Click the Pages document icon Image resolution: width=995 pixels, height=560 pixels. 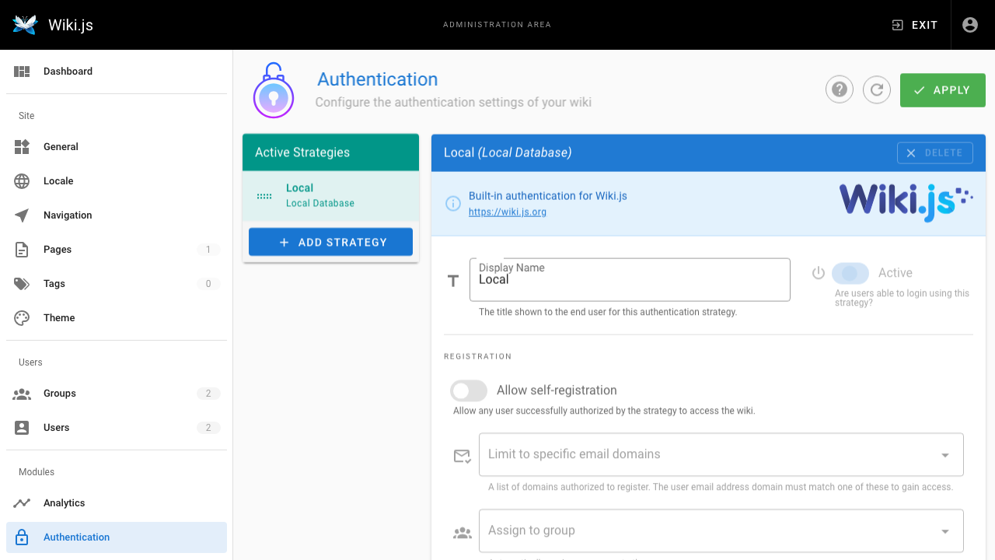click(x=22, y=250)
